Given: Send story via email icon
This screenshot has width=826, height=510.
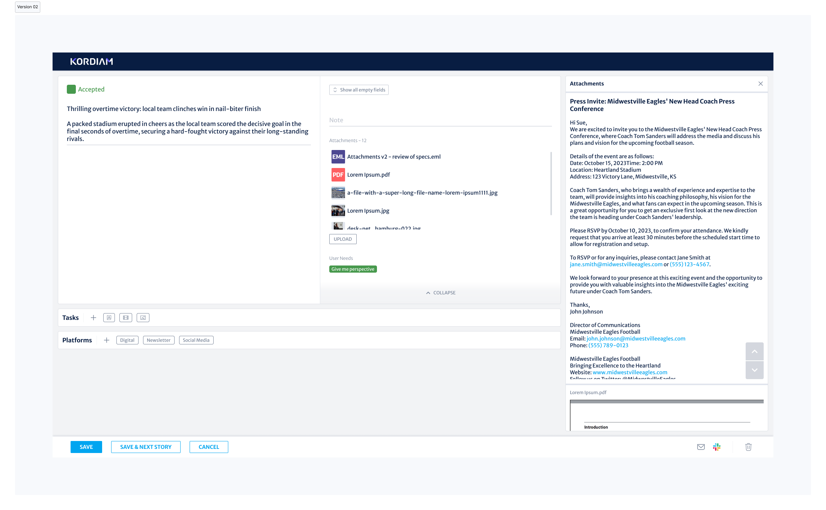Looking at the screenshot, I should pyautogui.click(x=701, y=447).
